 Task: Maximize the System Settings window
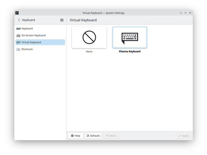tap(185, 13)
